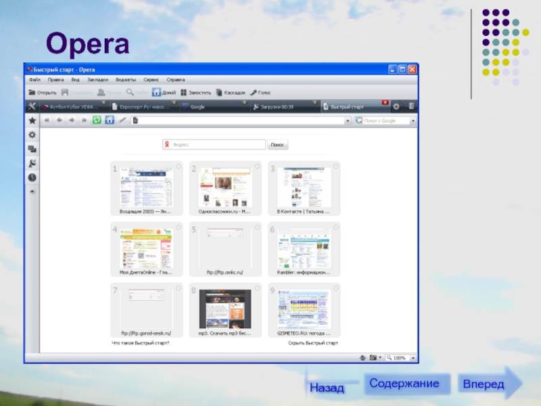The height and width of the screenshot is (406, 541).
Task: Remove Speed Dial entry 5 ftp.omkc.ru
Action: pyautogui.click(x=257, y=227)
